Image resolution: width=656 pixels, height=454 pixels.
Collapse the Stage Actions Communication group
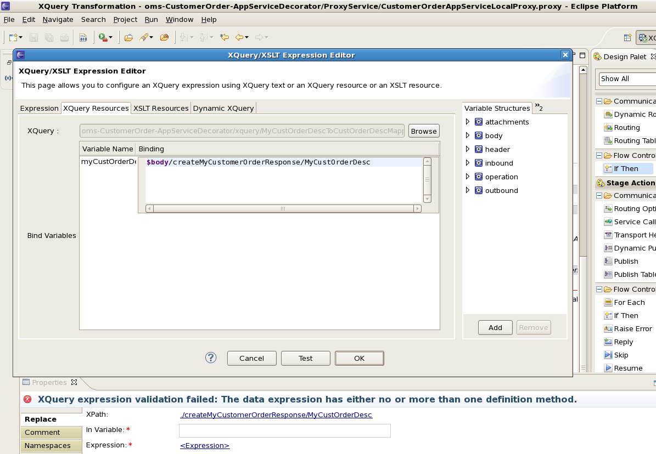[x=599, y=195]
